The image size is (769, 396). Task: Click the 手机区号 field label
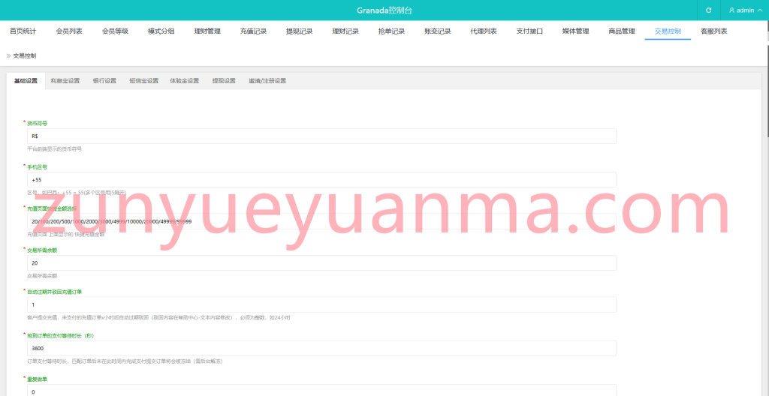38,166
